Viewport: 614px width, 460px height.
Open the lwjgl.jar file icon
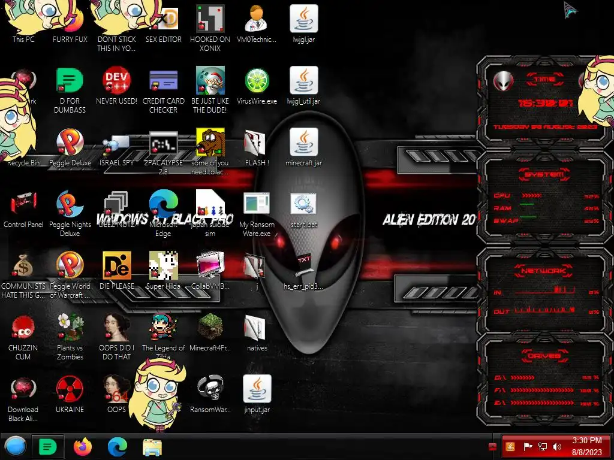[304, 19]
